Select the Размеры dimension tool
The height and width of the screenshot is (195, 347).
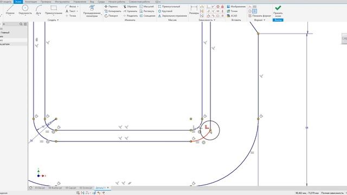[194, 10]
